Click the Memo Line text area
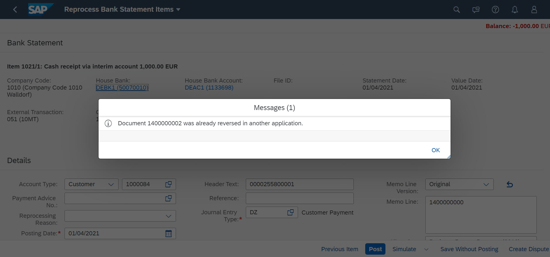The width and height of the screenshot is (550, 257). (481, 215)
